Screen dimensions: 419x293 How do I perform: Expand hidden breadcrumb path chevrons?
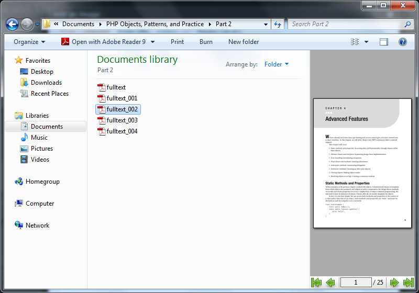pos(56,24)
